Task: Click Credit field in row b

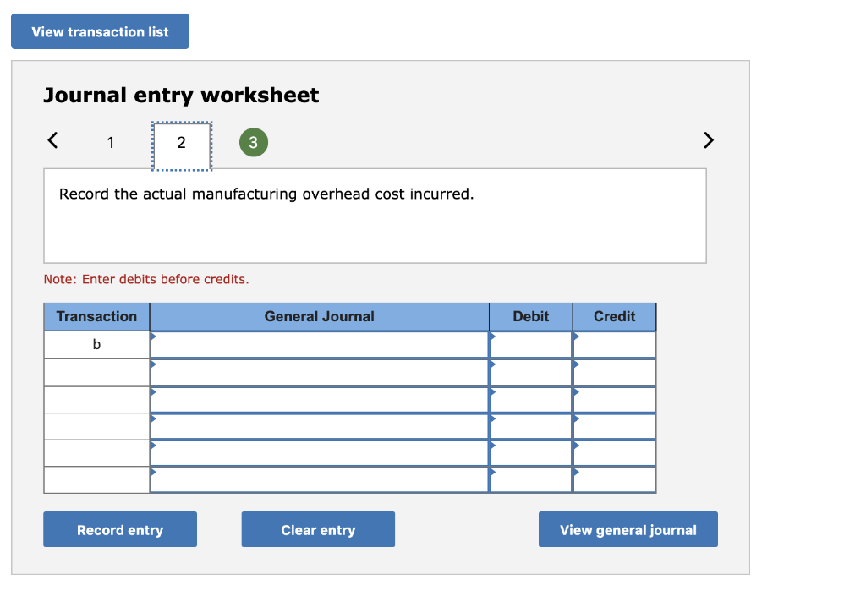Action: (615, 345)
